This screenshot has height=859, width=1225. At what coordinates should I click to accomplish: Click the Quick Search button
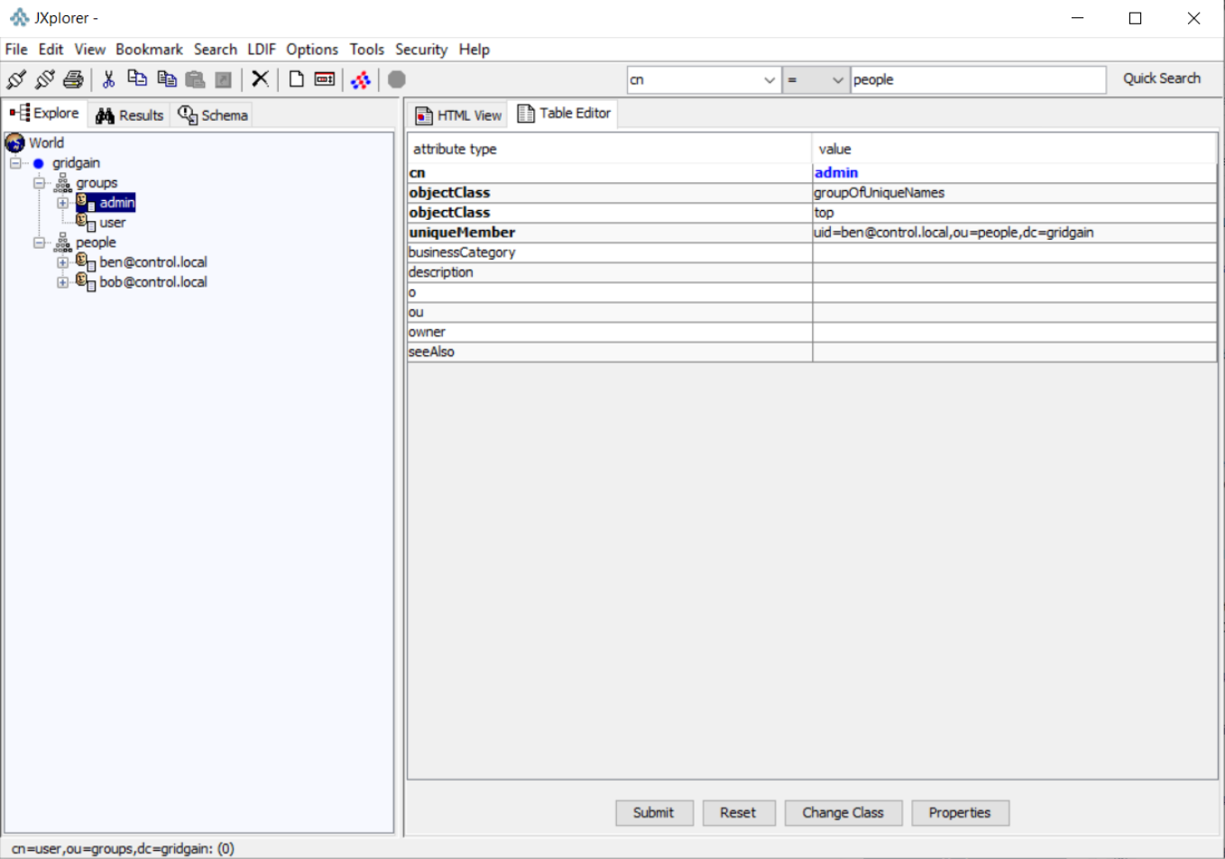click(x=1162, y=78)
